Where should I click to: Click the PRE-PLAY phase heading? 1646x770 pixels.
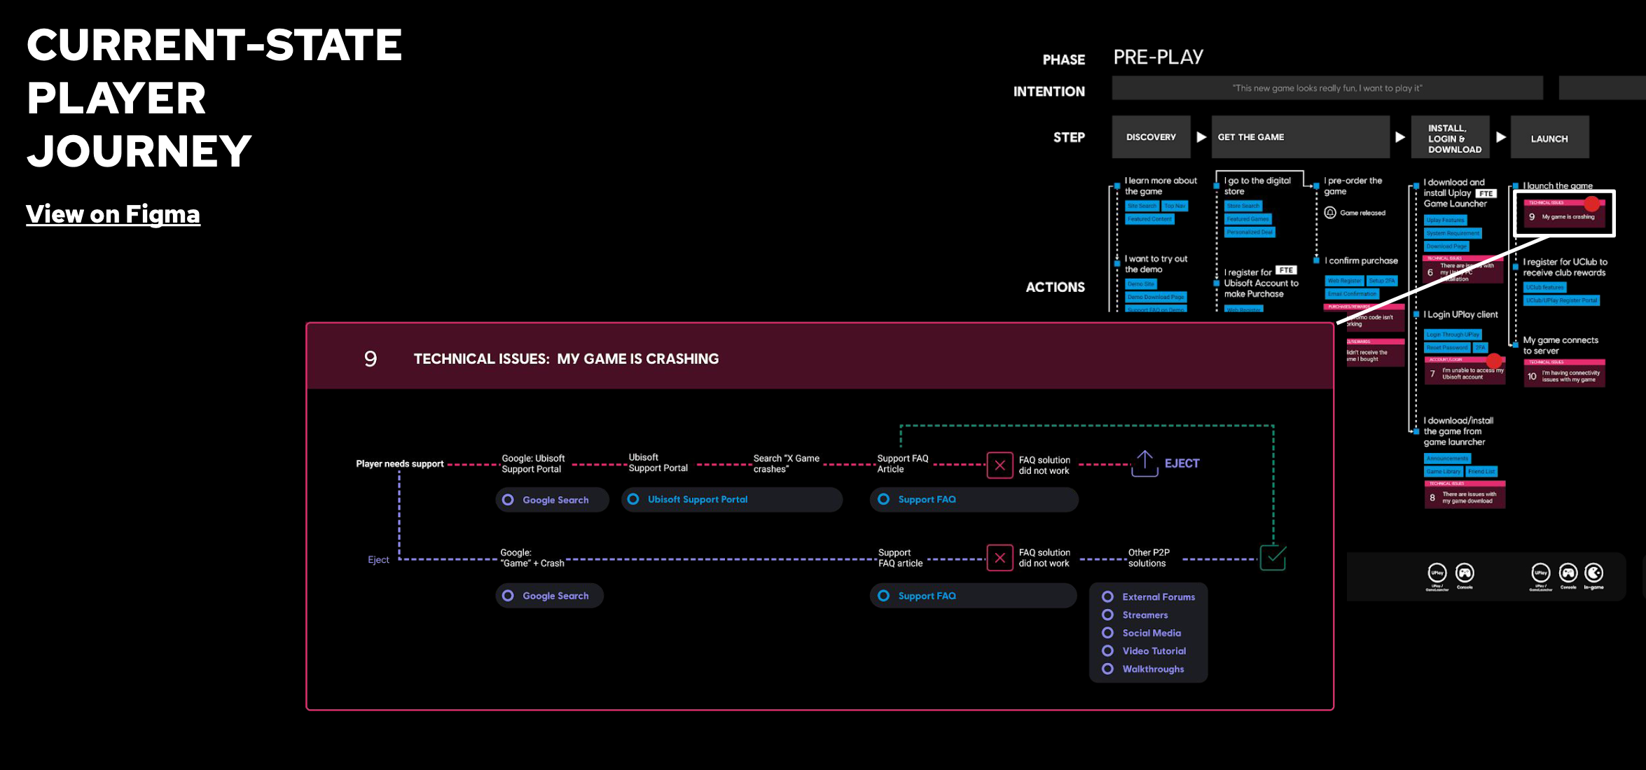coord(1159,57)
